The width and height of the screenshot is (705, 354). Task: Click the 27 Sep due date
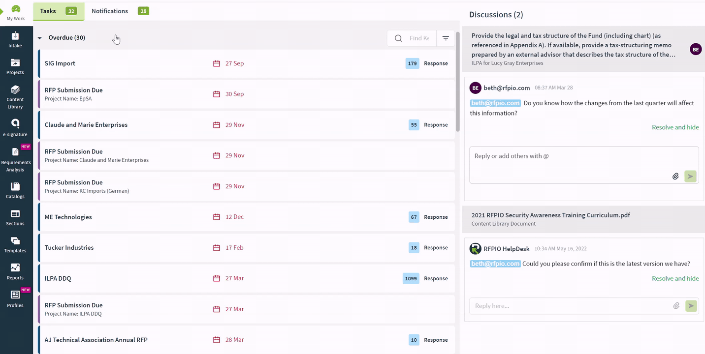[234, 63]
